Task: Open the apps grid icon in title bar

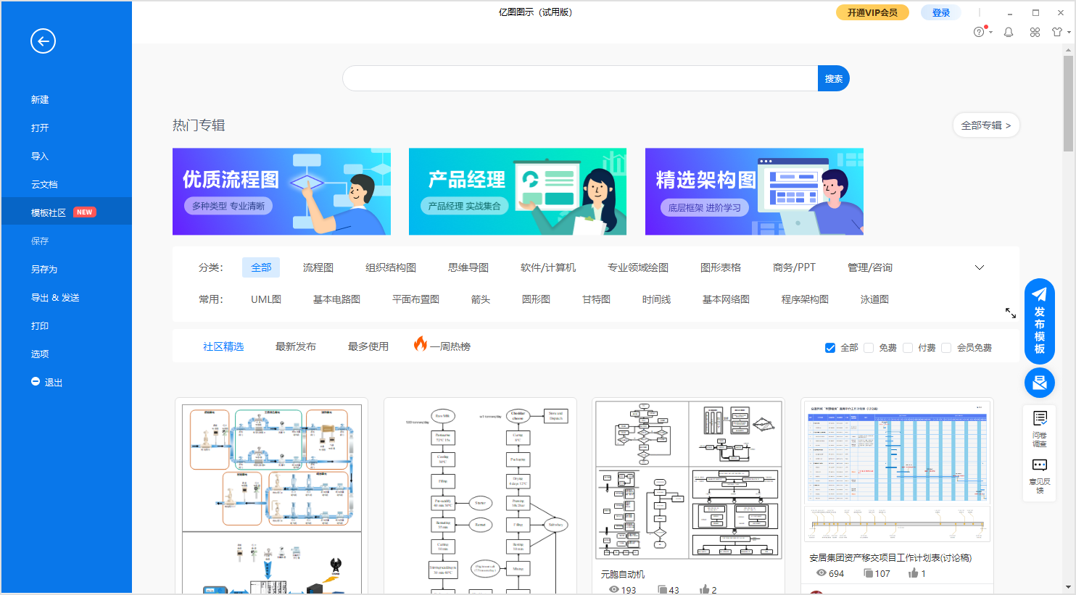Action: tap(1035, 32)
